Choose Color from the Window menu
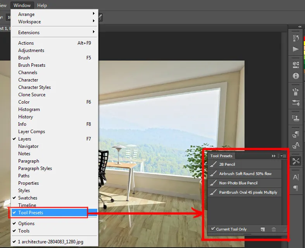305x248 pixels. (x=55, y=102)
